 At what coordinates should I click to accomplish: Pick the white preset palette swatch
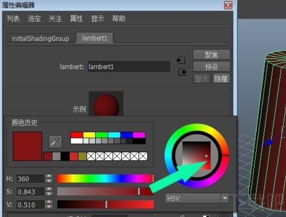click(77, 141)
